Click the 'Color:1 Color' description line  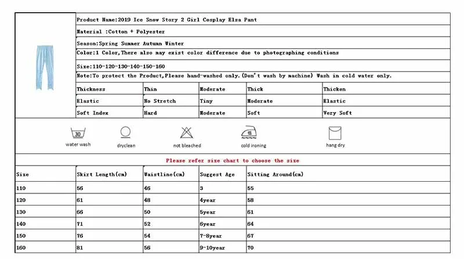click(x=208, y=53)
